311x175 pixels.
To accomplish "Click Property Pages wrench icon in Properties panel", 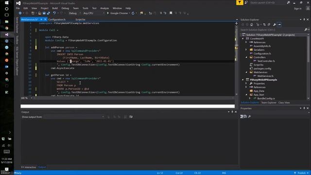I will click(x=249, y=117).
